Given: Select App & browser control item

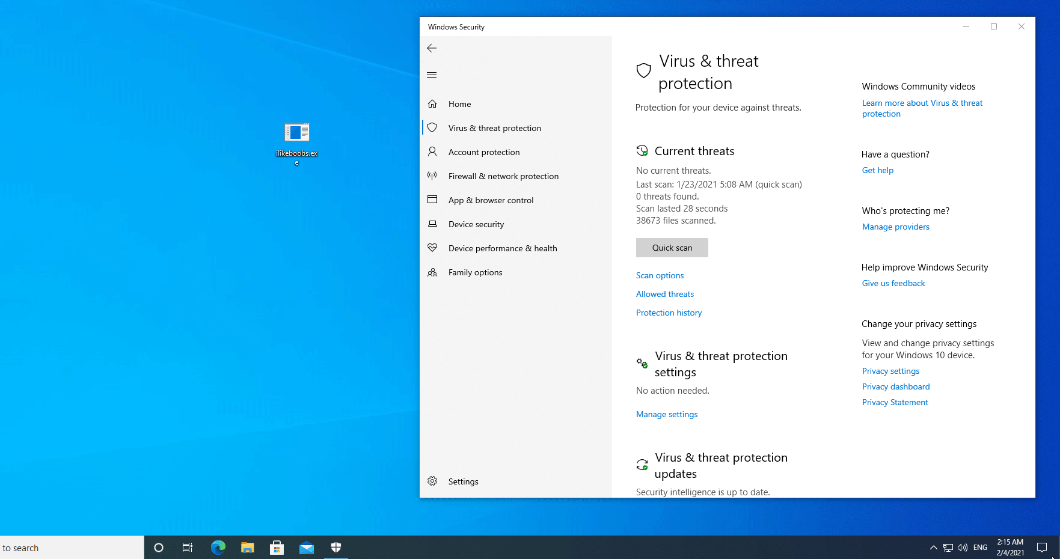Looking at the screenshot, I should [491, 200].
